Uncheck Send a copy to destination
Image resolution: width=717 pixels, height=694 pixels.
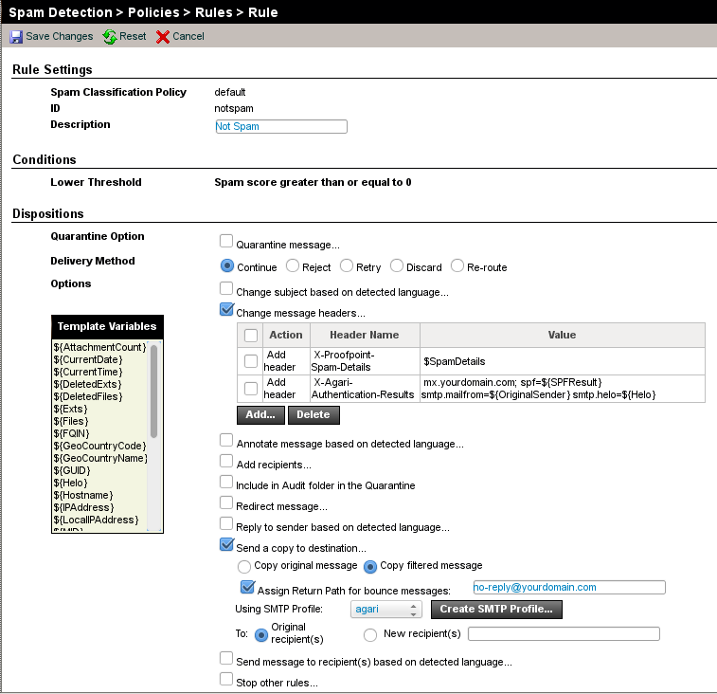[x=226, y=544]
